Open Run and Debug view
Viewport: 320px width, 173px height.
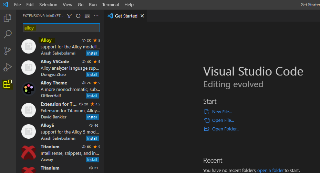tap(8, 67)
